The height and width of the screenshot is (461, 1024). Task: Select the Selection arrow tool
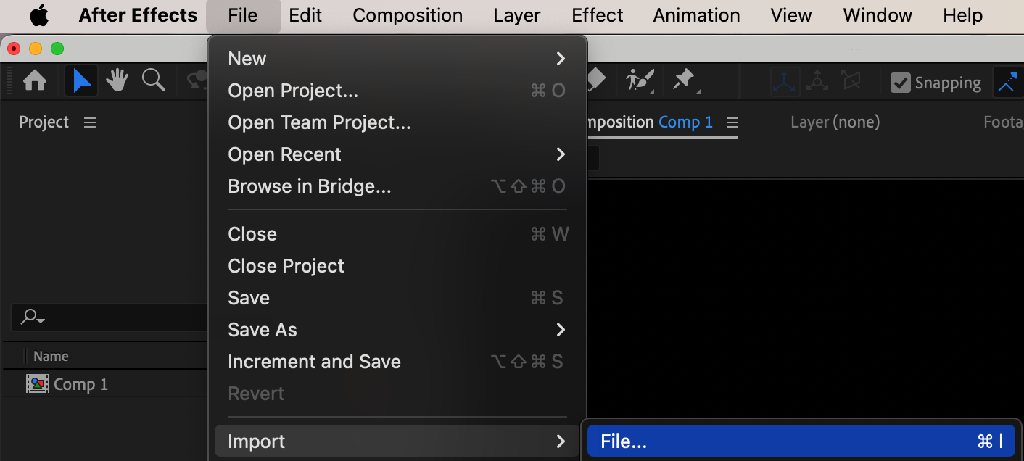(81, 81)
